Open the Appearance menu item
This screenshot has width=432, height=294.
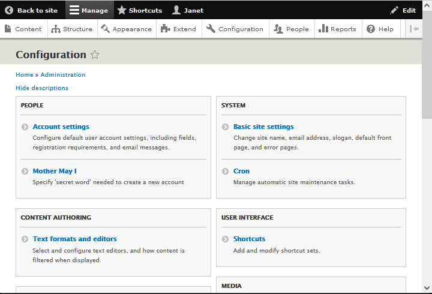point(126,29)
